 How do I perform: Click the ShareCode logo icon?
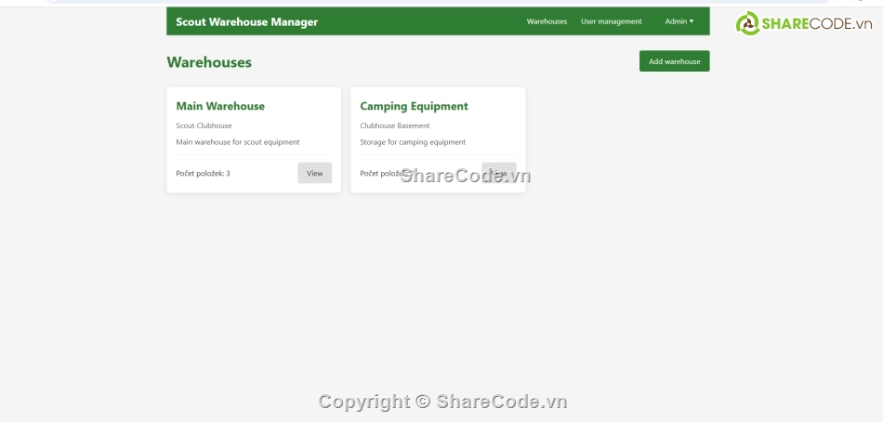point(747,24)
